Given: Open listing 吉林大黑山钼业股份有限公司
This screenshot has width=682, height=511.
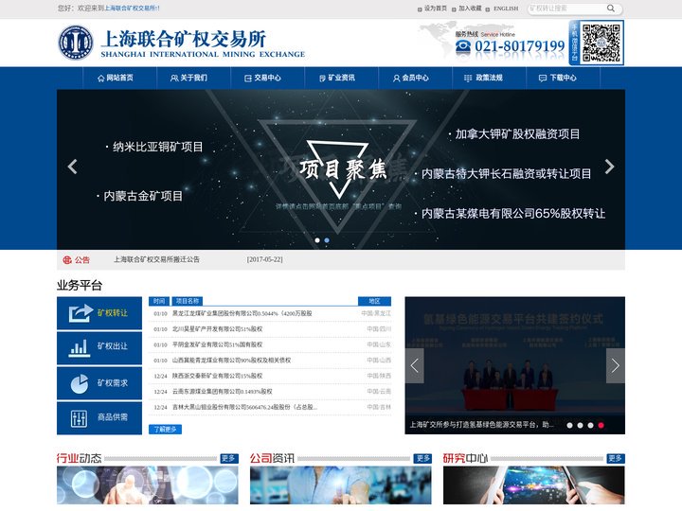Looking at the screenshot, I should coord(245,407).
